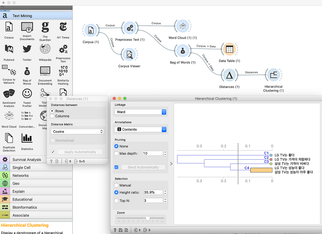Select the Corpus widget in Text Mining
The height and width of the screenshot is (234, 322).
coord(9,27)
